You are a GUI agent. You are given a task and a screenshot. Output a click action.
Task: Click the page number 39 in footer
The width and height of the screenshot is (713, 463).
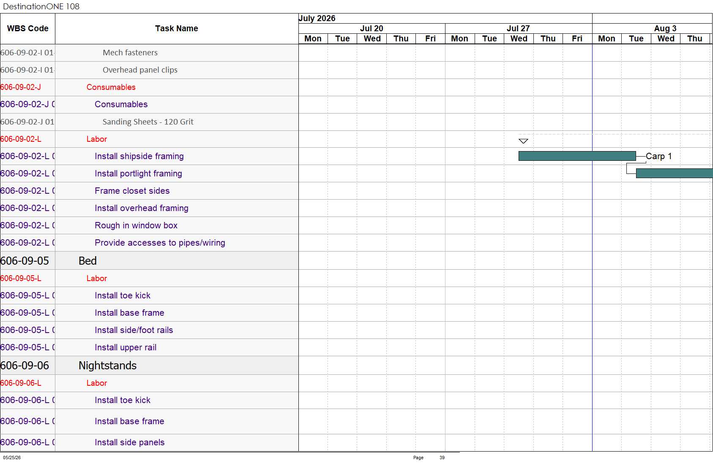pos(442,458)
